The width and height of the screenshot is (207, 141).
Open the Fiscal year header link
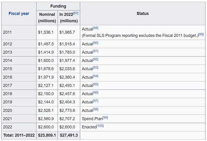tap(19, 14)
